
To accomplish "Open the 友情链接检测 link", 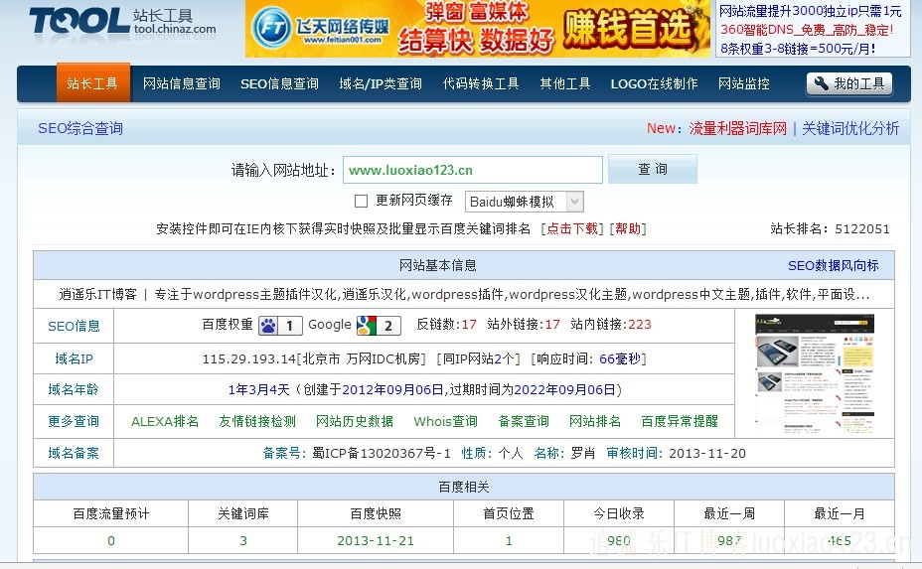I will point(257,421).
